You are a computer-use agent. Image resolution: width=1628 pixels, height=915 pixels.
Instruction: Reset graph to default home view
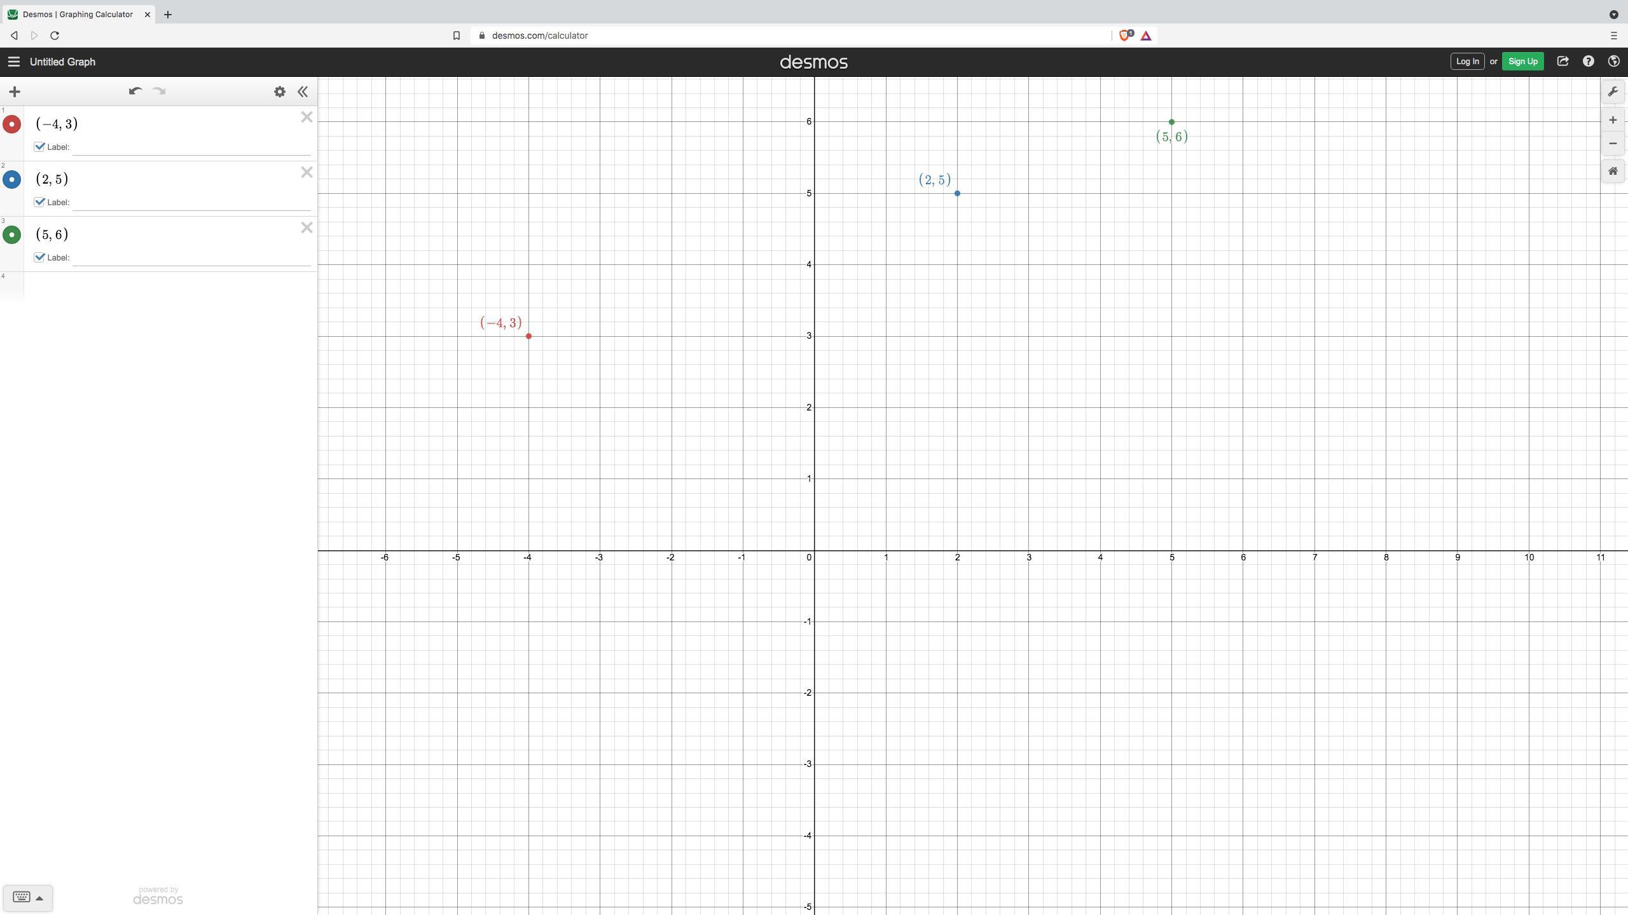point(1613,171)
